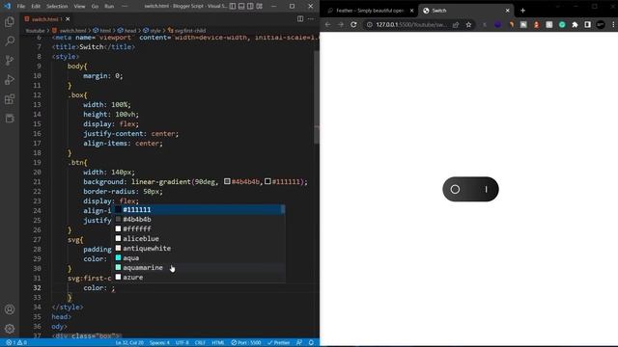Click the feedback icon in status bar
Image resolution: width=618 pixels, height=347 pixels.
click(299, 343)
